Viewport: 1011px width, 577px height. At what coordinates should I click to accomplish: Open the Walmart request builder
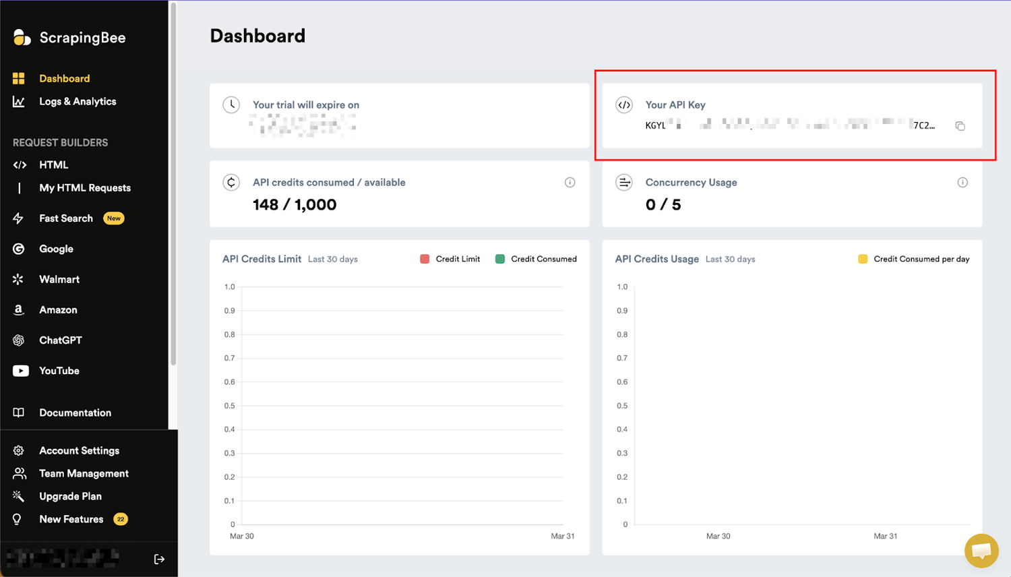(59, 279)
